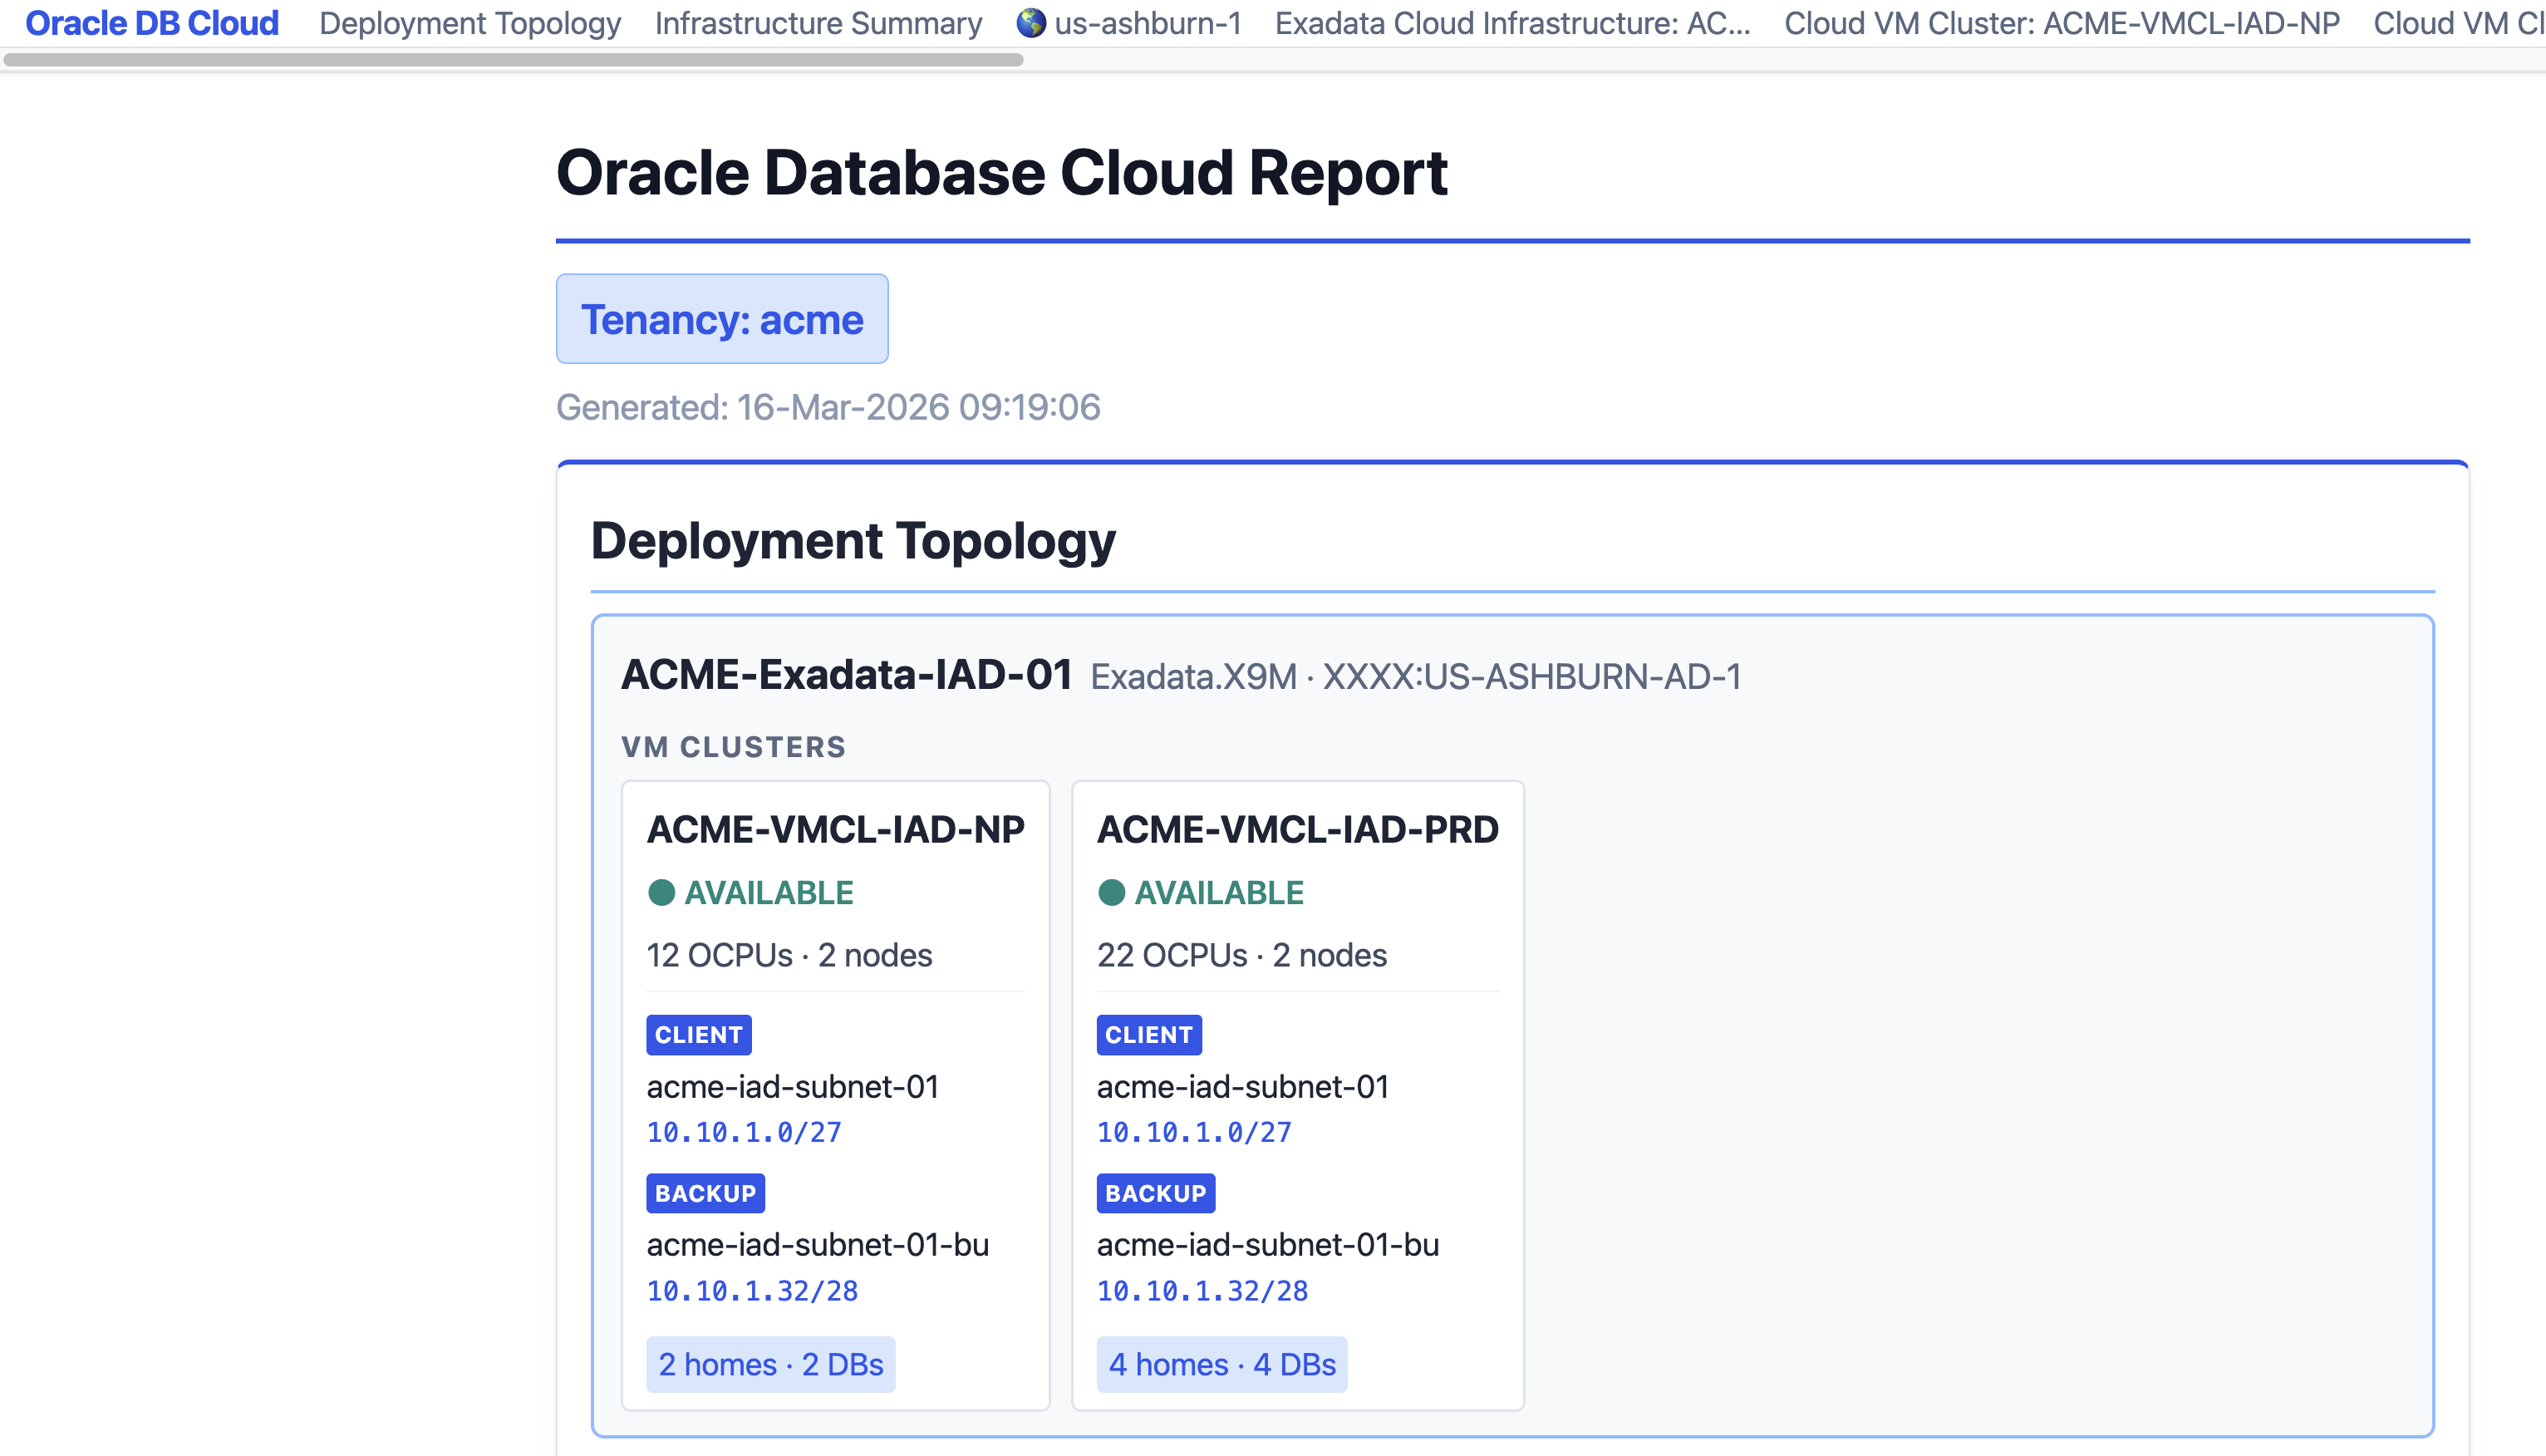Click the 2 homes · 2 DBs chip
The image size is (2546, 1456).
click(x=769, y=1364)
